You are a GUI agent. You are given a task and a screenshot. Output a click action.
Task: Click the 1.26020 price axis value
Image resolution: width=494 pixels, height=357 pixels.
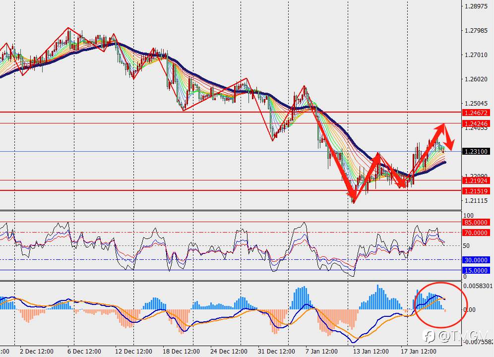tap(476, 79)
